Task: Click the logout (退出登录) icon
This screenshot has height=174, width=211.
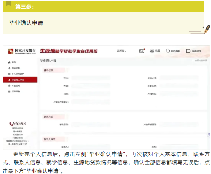Action: click(x=188, y=51)
